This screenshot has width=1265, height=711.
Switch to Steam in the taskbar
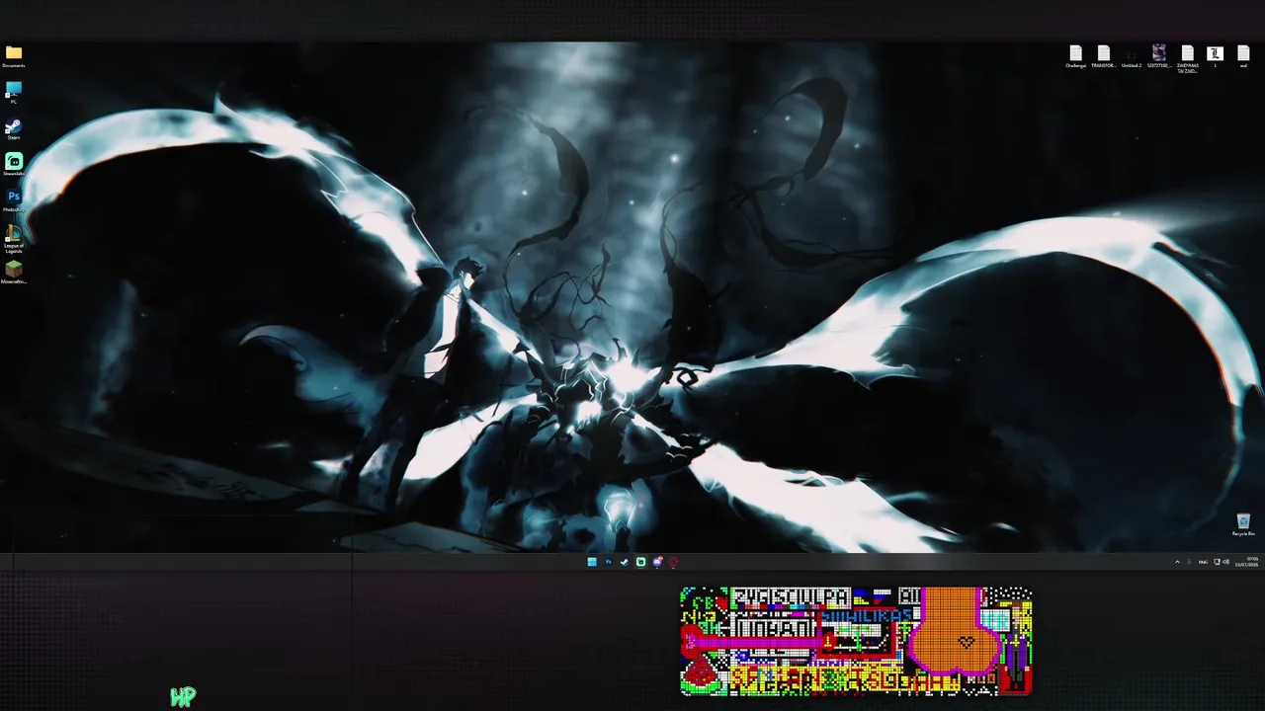pyautogui.click(x=624, y=562)
